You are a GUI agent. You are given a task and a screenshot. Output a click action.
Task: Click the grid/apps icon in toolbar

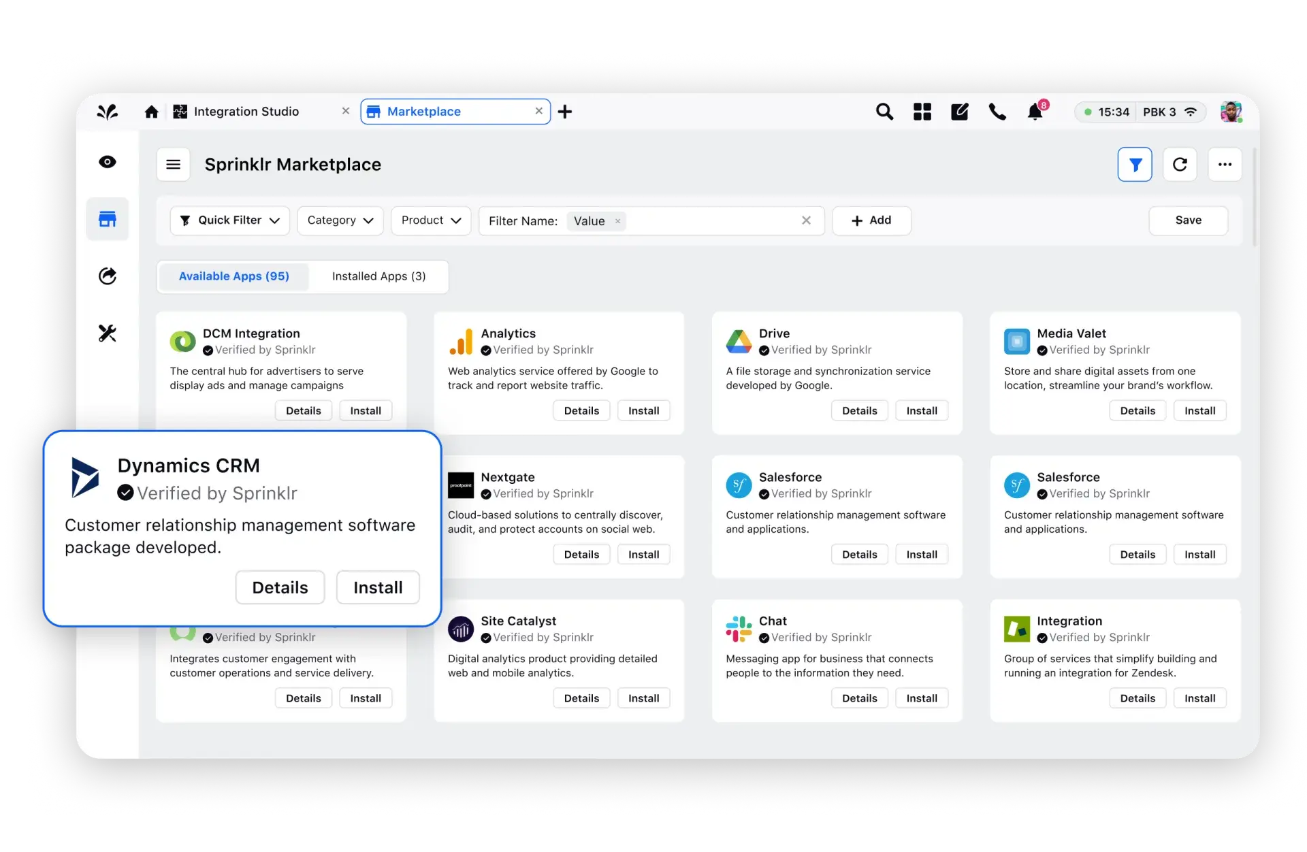click(x=921, y=112)
